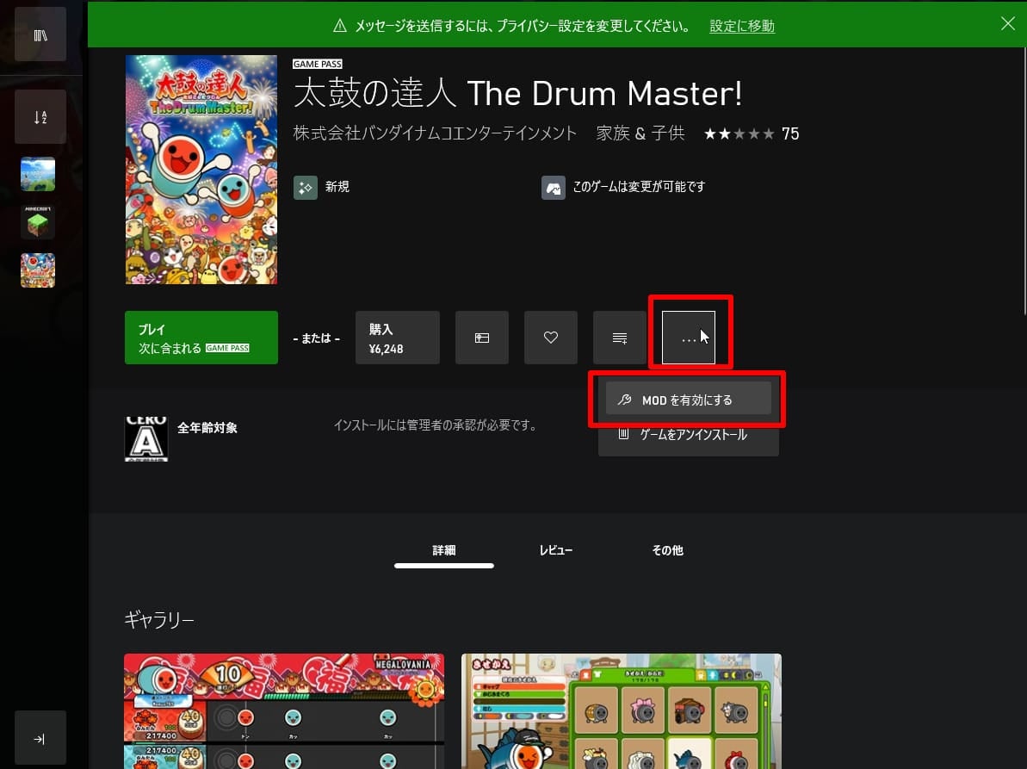Viewport: 1027px width, 769px height.
Task: Click the 購入 ¥6,248 purchase button
Action: tap(397, 338)
